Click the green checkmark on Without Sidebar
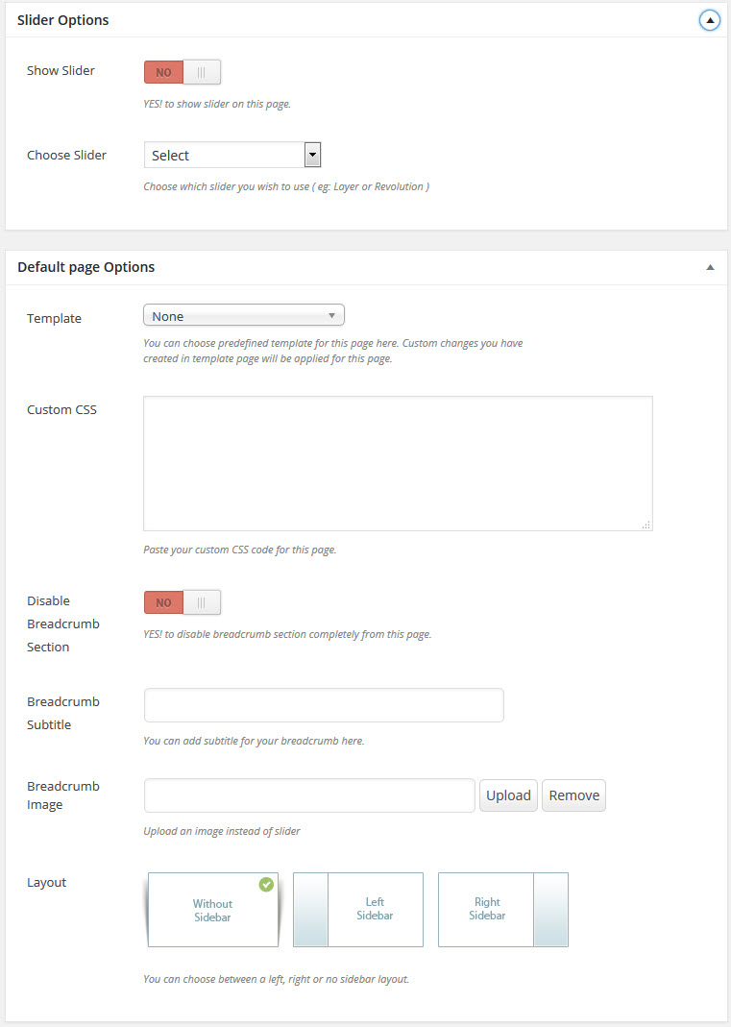This screenshot has width=731, height=1027. point(266,884)
